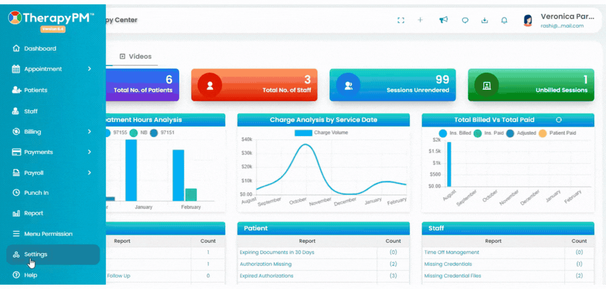Click the download icon in the header

click(485, 21)
